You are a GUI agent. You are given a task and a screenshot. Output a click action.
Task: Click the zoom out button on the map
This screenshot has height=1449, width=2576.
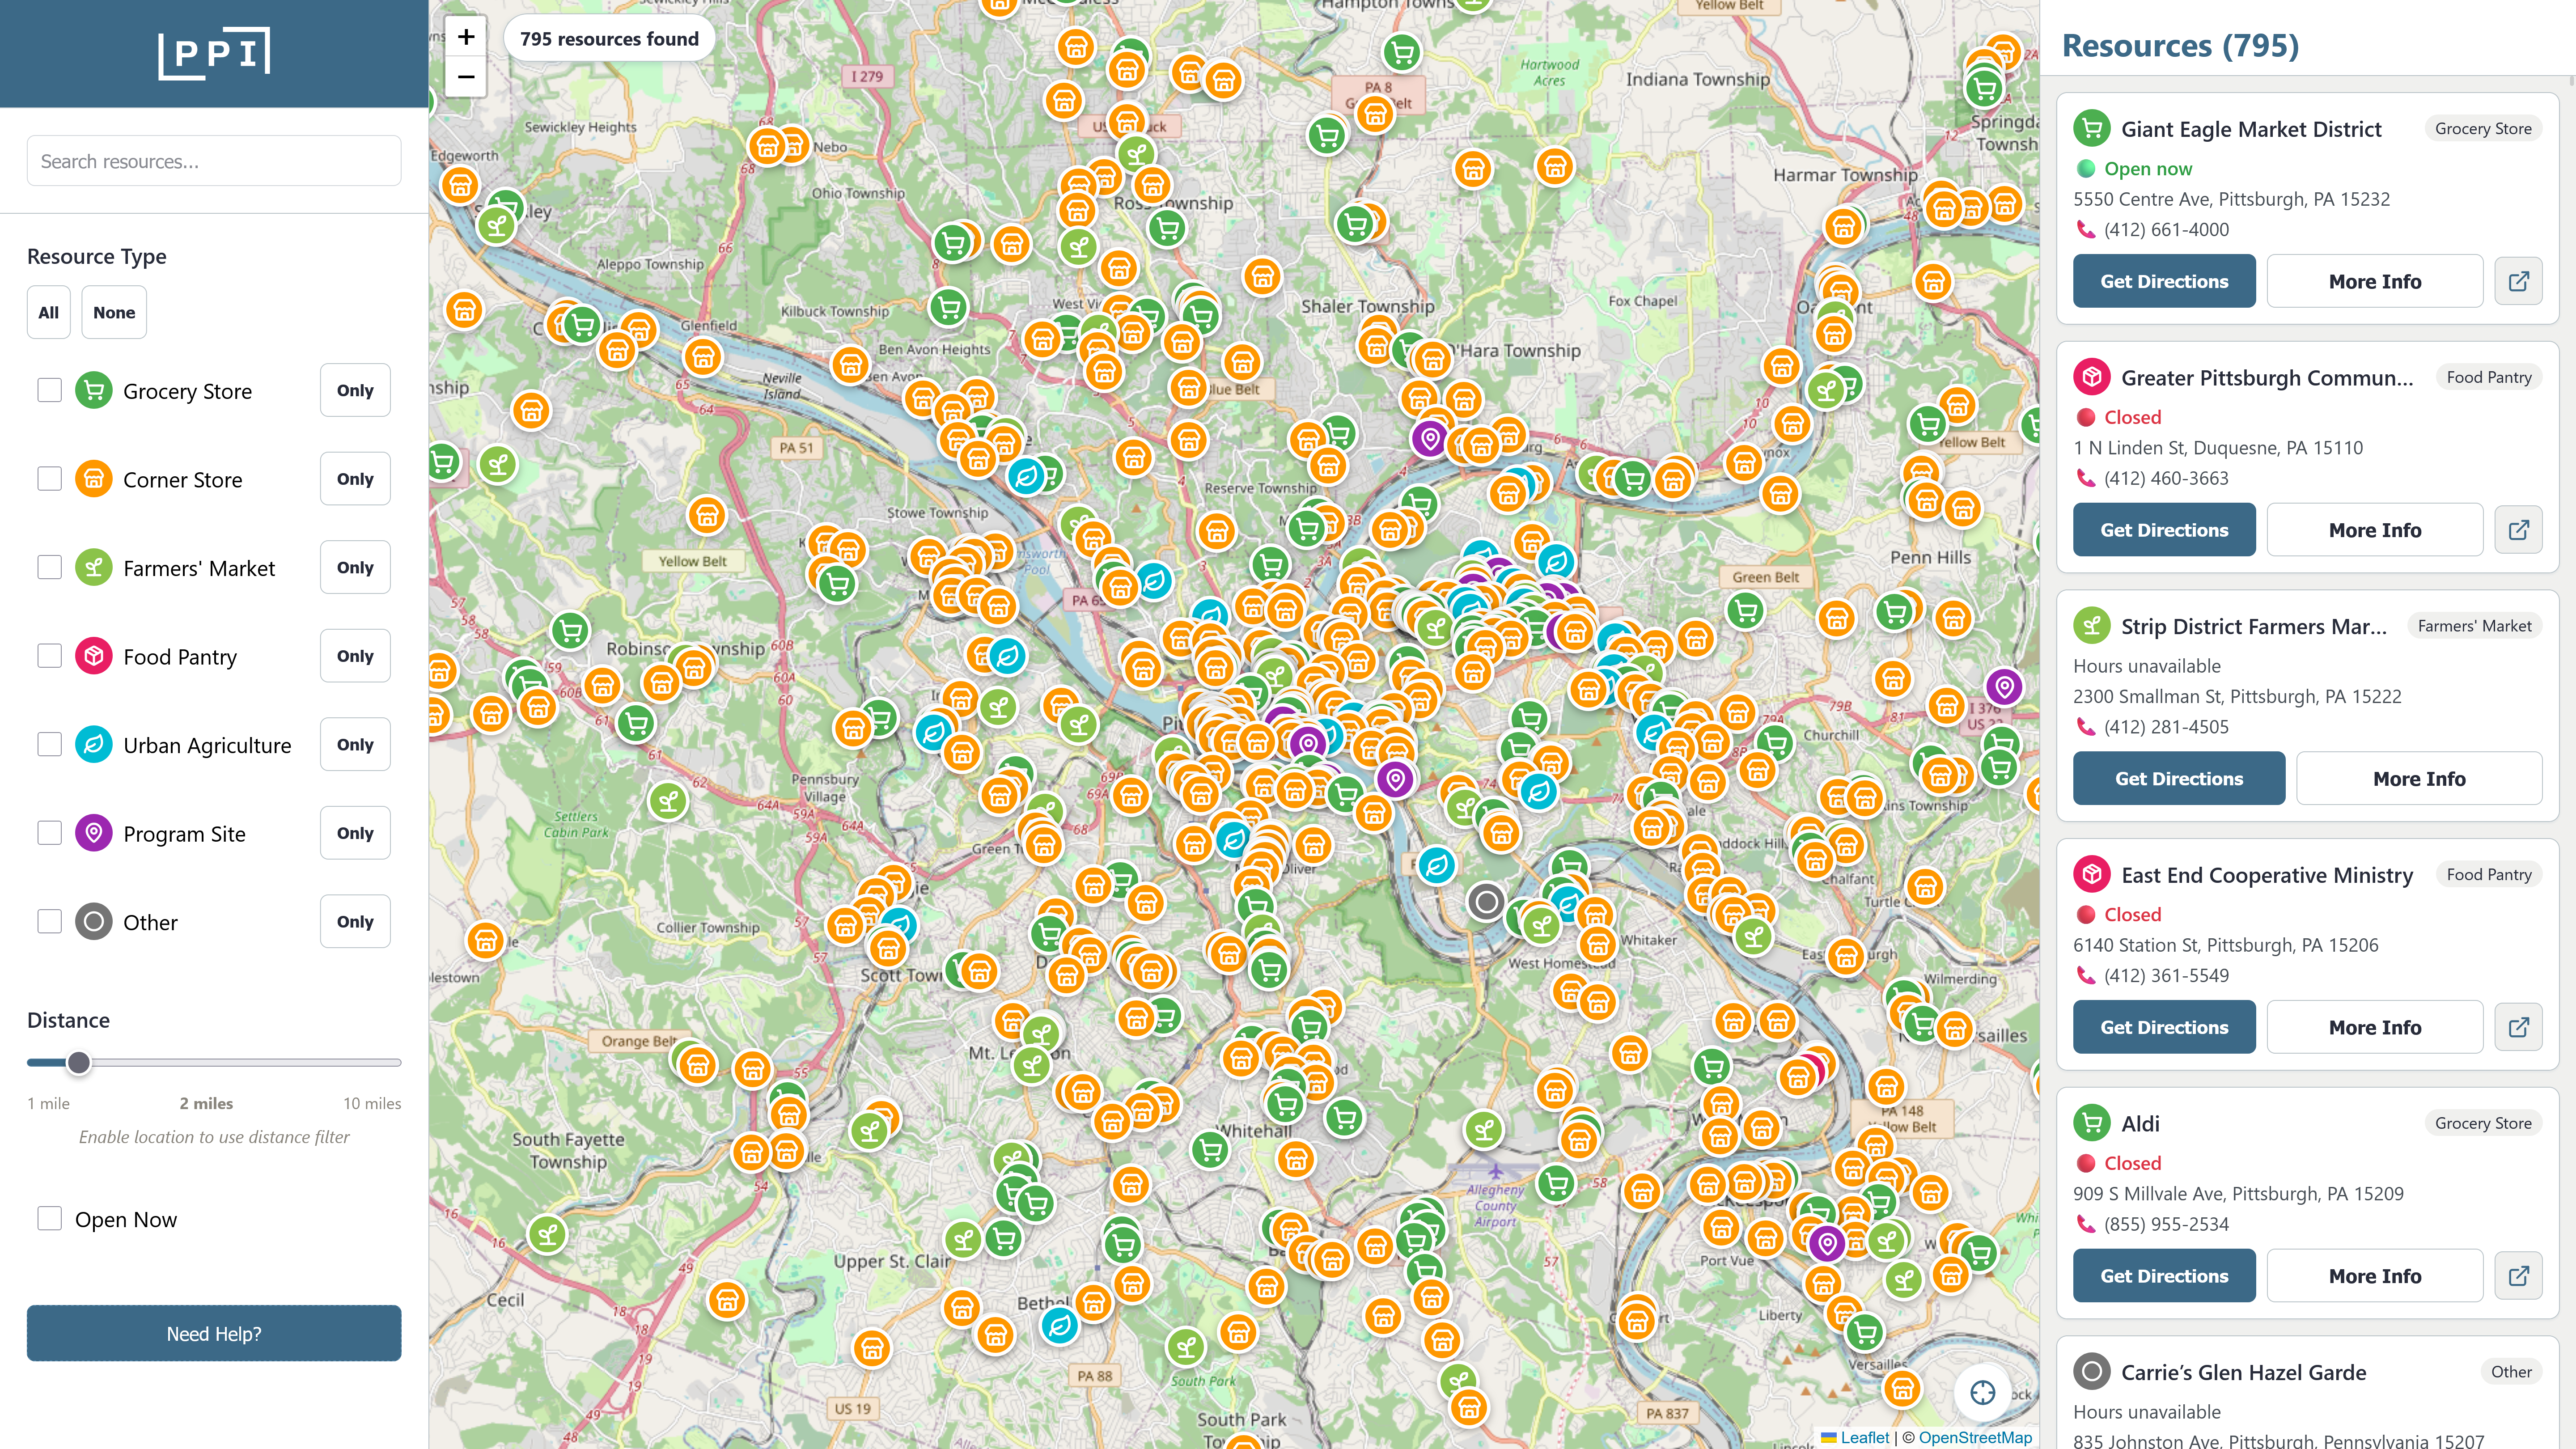[x=466, y=77]
